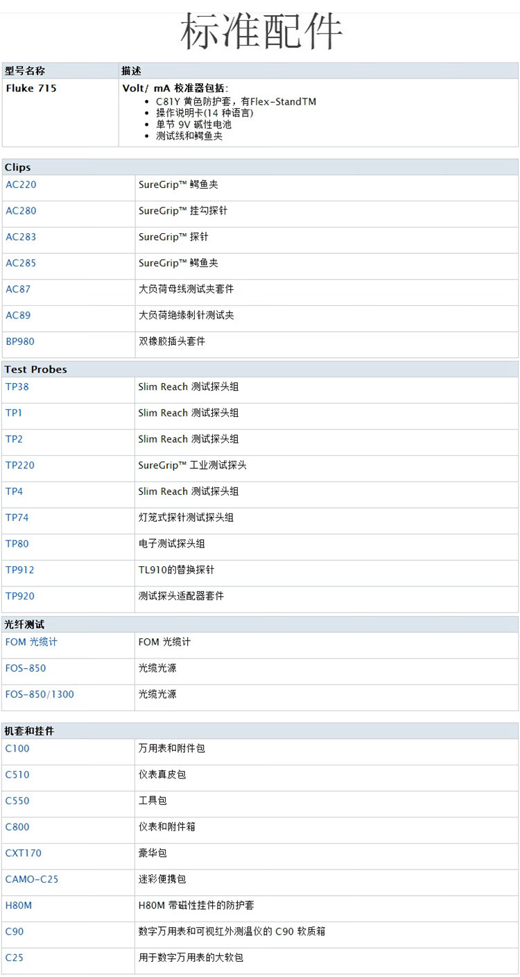The height and width of the screenshot is (977, 520).
Task: Click the 标准配件 page title
Action: (261, 32)
